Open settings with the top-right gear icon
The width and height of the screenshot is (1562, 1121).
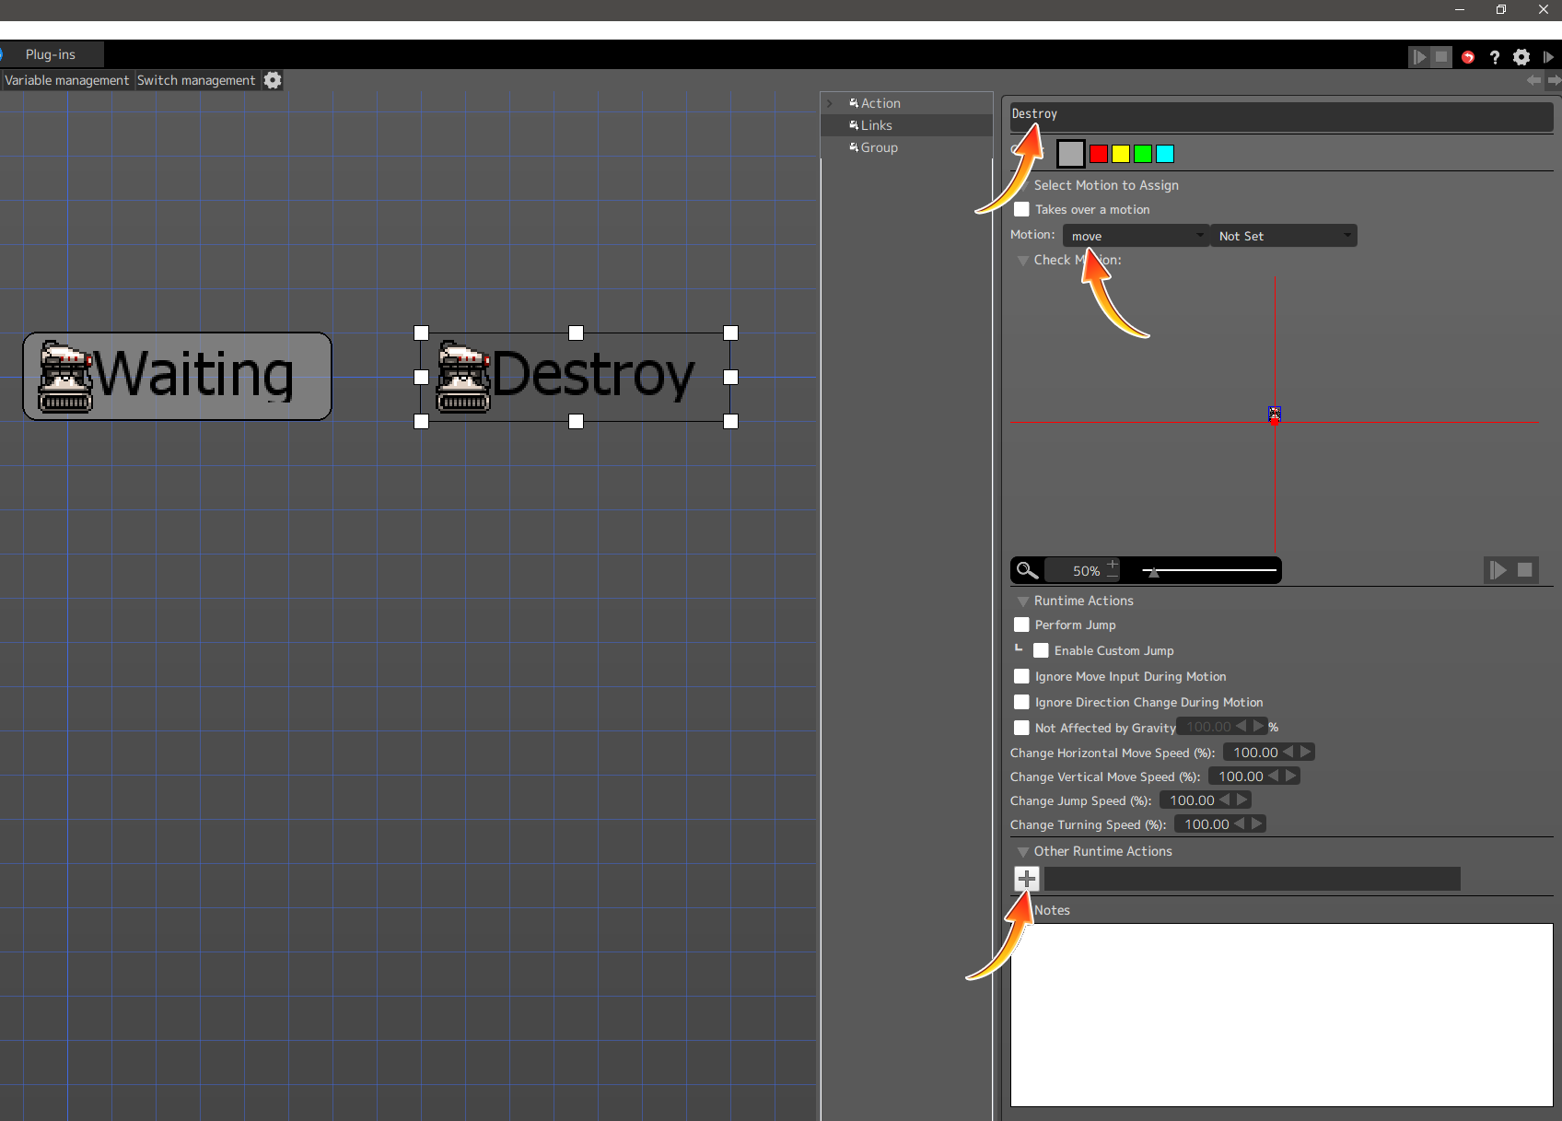[1521, 57]
